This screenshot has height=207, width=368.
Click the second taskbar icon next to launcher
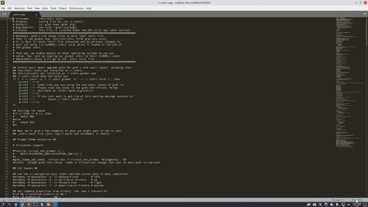pyautogui.click(x=9, y=205)
